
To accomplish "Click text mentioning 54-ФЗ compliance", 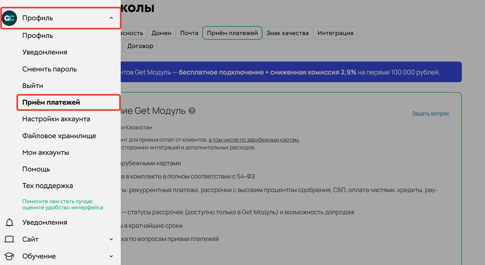I will coord(188,177).
